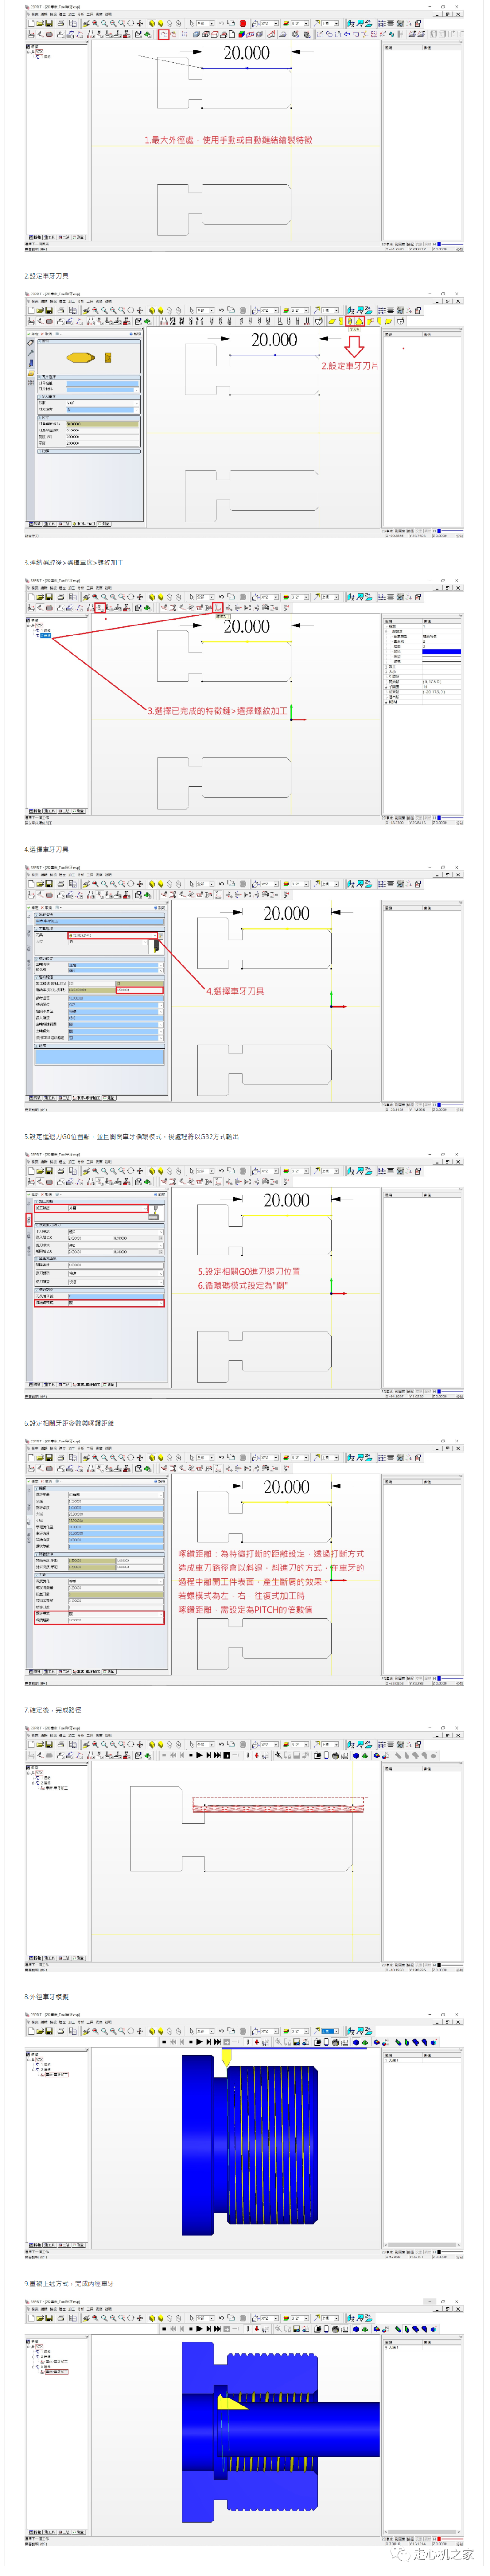Click the threading operation item in step 7 tree

point(56,1787)
